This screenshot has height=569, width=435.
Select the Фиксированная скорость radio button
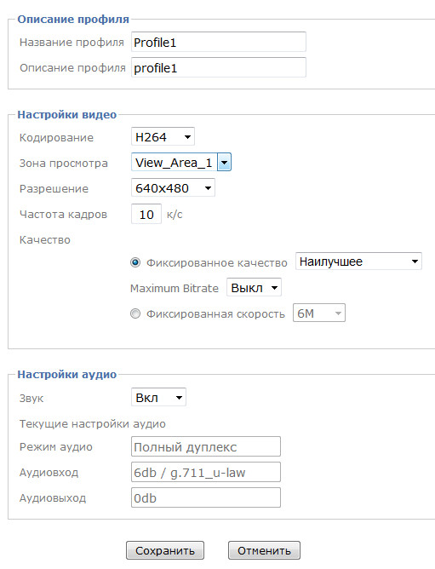[135, 313]
